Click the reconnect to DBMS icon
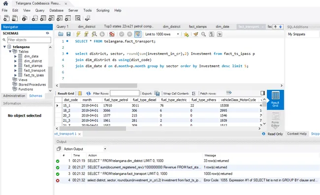Image resolution: width=320 pixels, height=195 pixels. point(88,18)
